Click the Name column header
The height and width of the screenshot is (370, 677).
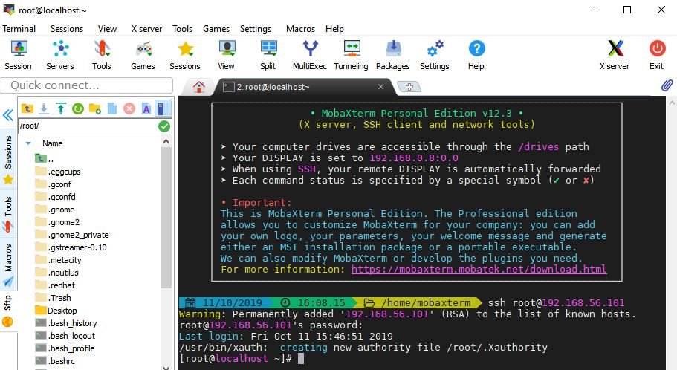pos(52,143)
